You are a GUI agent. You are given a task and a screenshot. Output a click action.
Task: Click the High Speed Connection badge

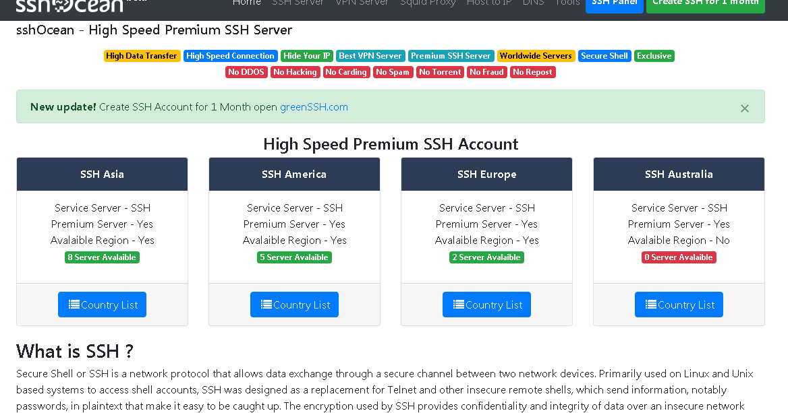[x=230, y=56]
